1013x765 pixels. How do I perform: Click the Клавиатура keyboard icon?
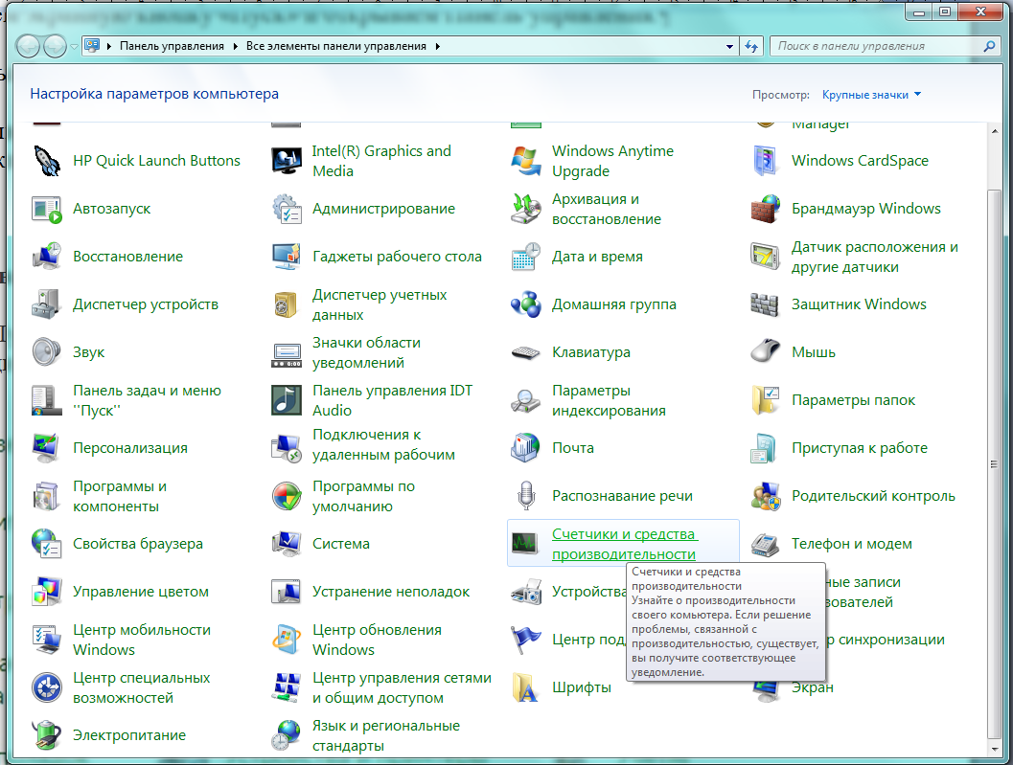525,352
